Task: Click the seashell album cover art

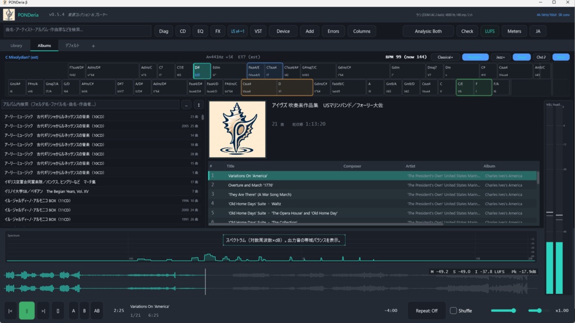Action: (x=238, y=130)
